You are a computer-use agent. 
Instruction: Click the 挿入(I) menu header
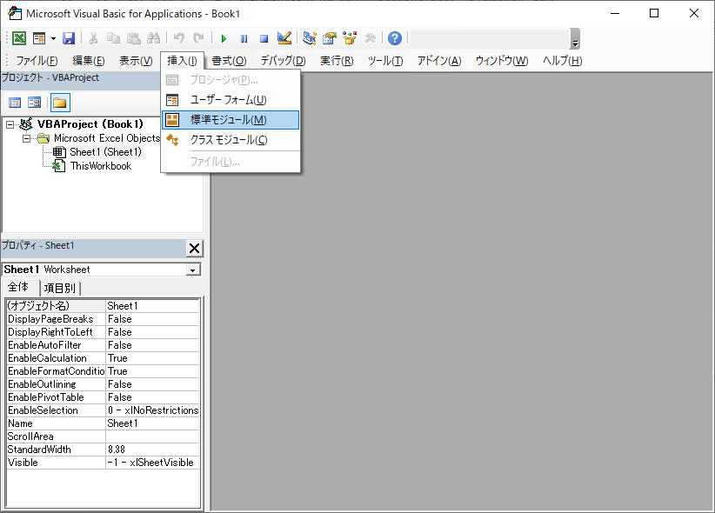[182, 61]
